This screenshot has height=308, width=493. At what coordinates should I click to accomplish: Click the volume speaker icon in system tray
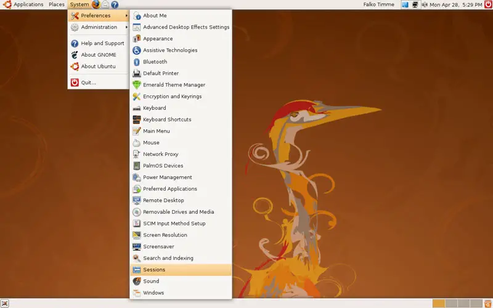[x=425, y=5]
